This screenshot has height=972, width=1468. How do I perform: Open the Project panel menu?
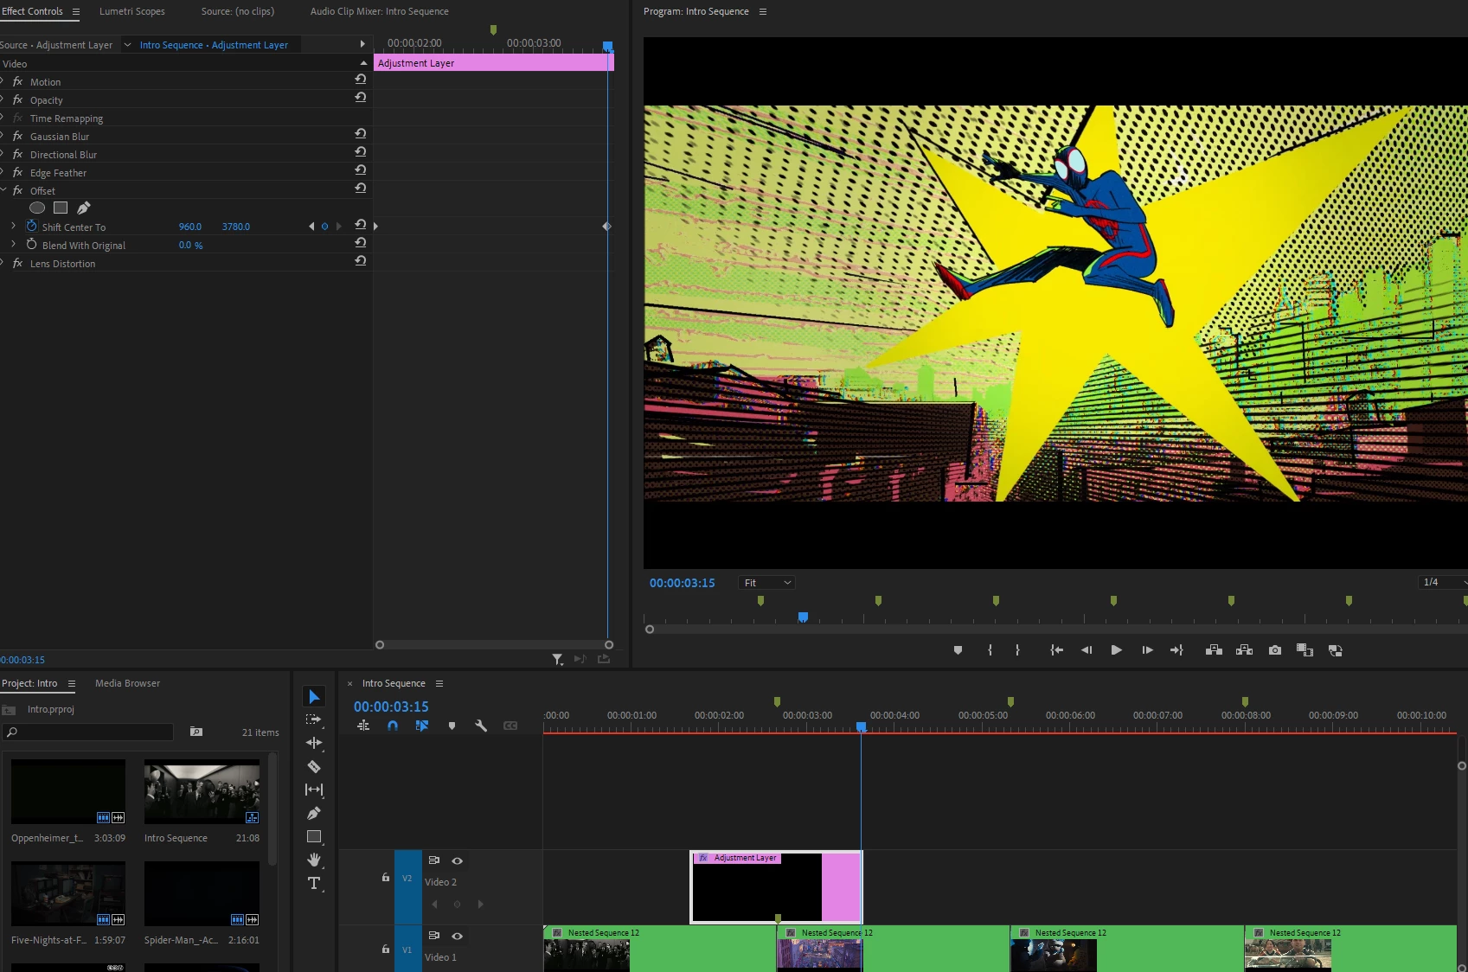[x=72, y=684]
